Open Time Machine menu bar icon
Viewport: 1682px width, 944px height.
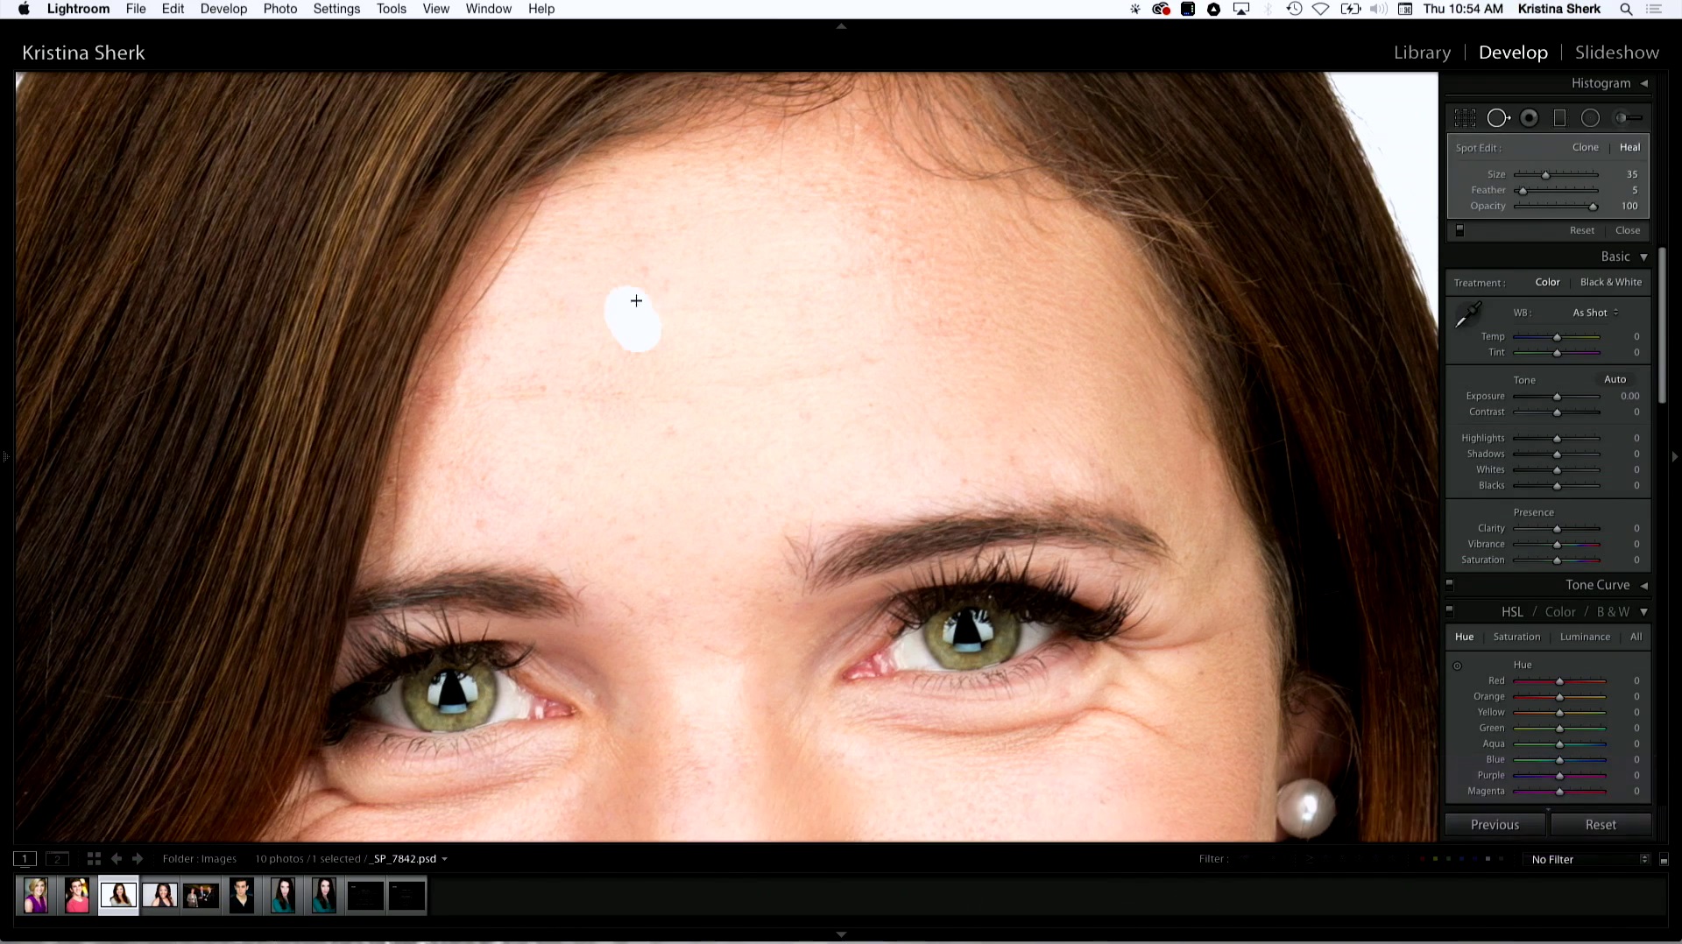pos(1294,9)
